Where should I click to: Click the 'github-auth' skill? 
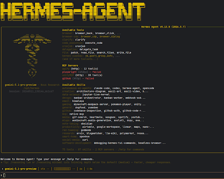click(x=112, y=111)
